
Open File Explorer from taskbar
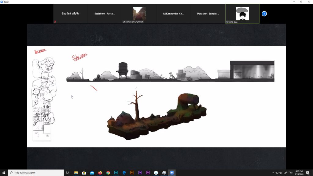pyautogui.click(x=76, y=173)
